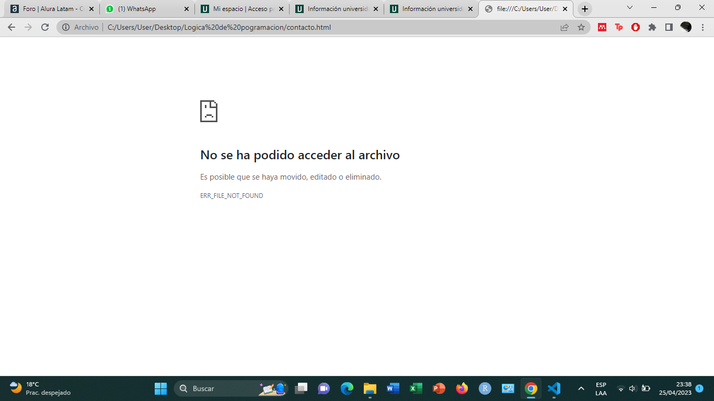Click the red adblock shield extension
Viewport: 714px width, 401px height.
(x=636, y=27)
